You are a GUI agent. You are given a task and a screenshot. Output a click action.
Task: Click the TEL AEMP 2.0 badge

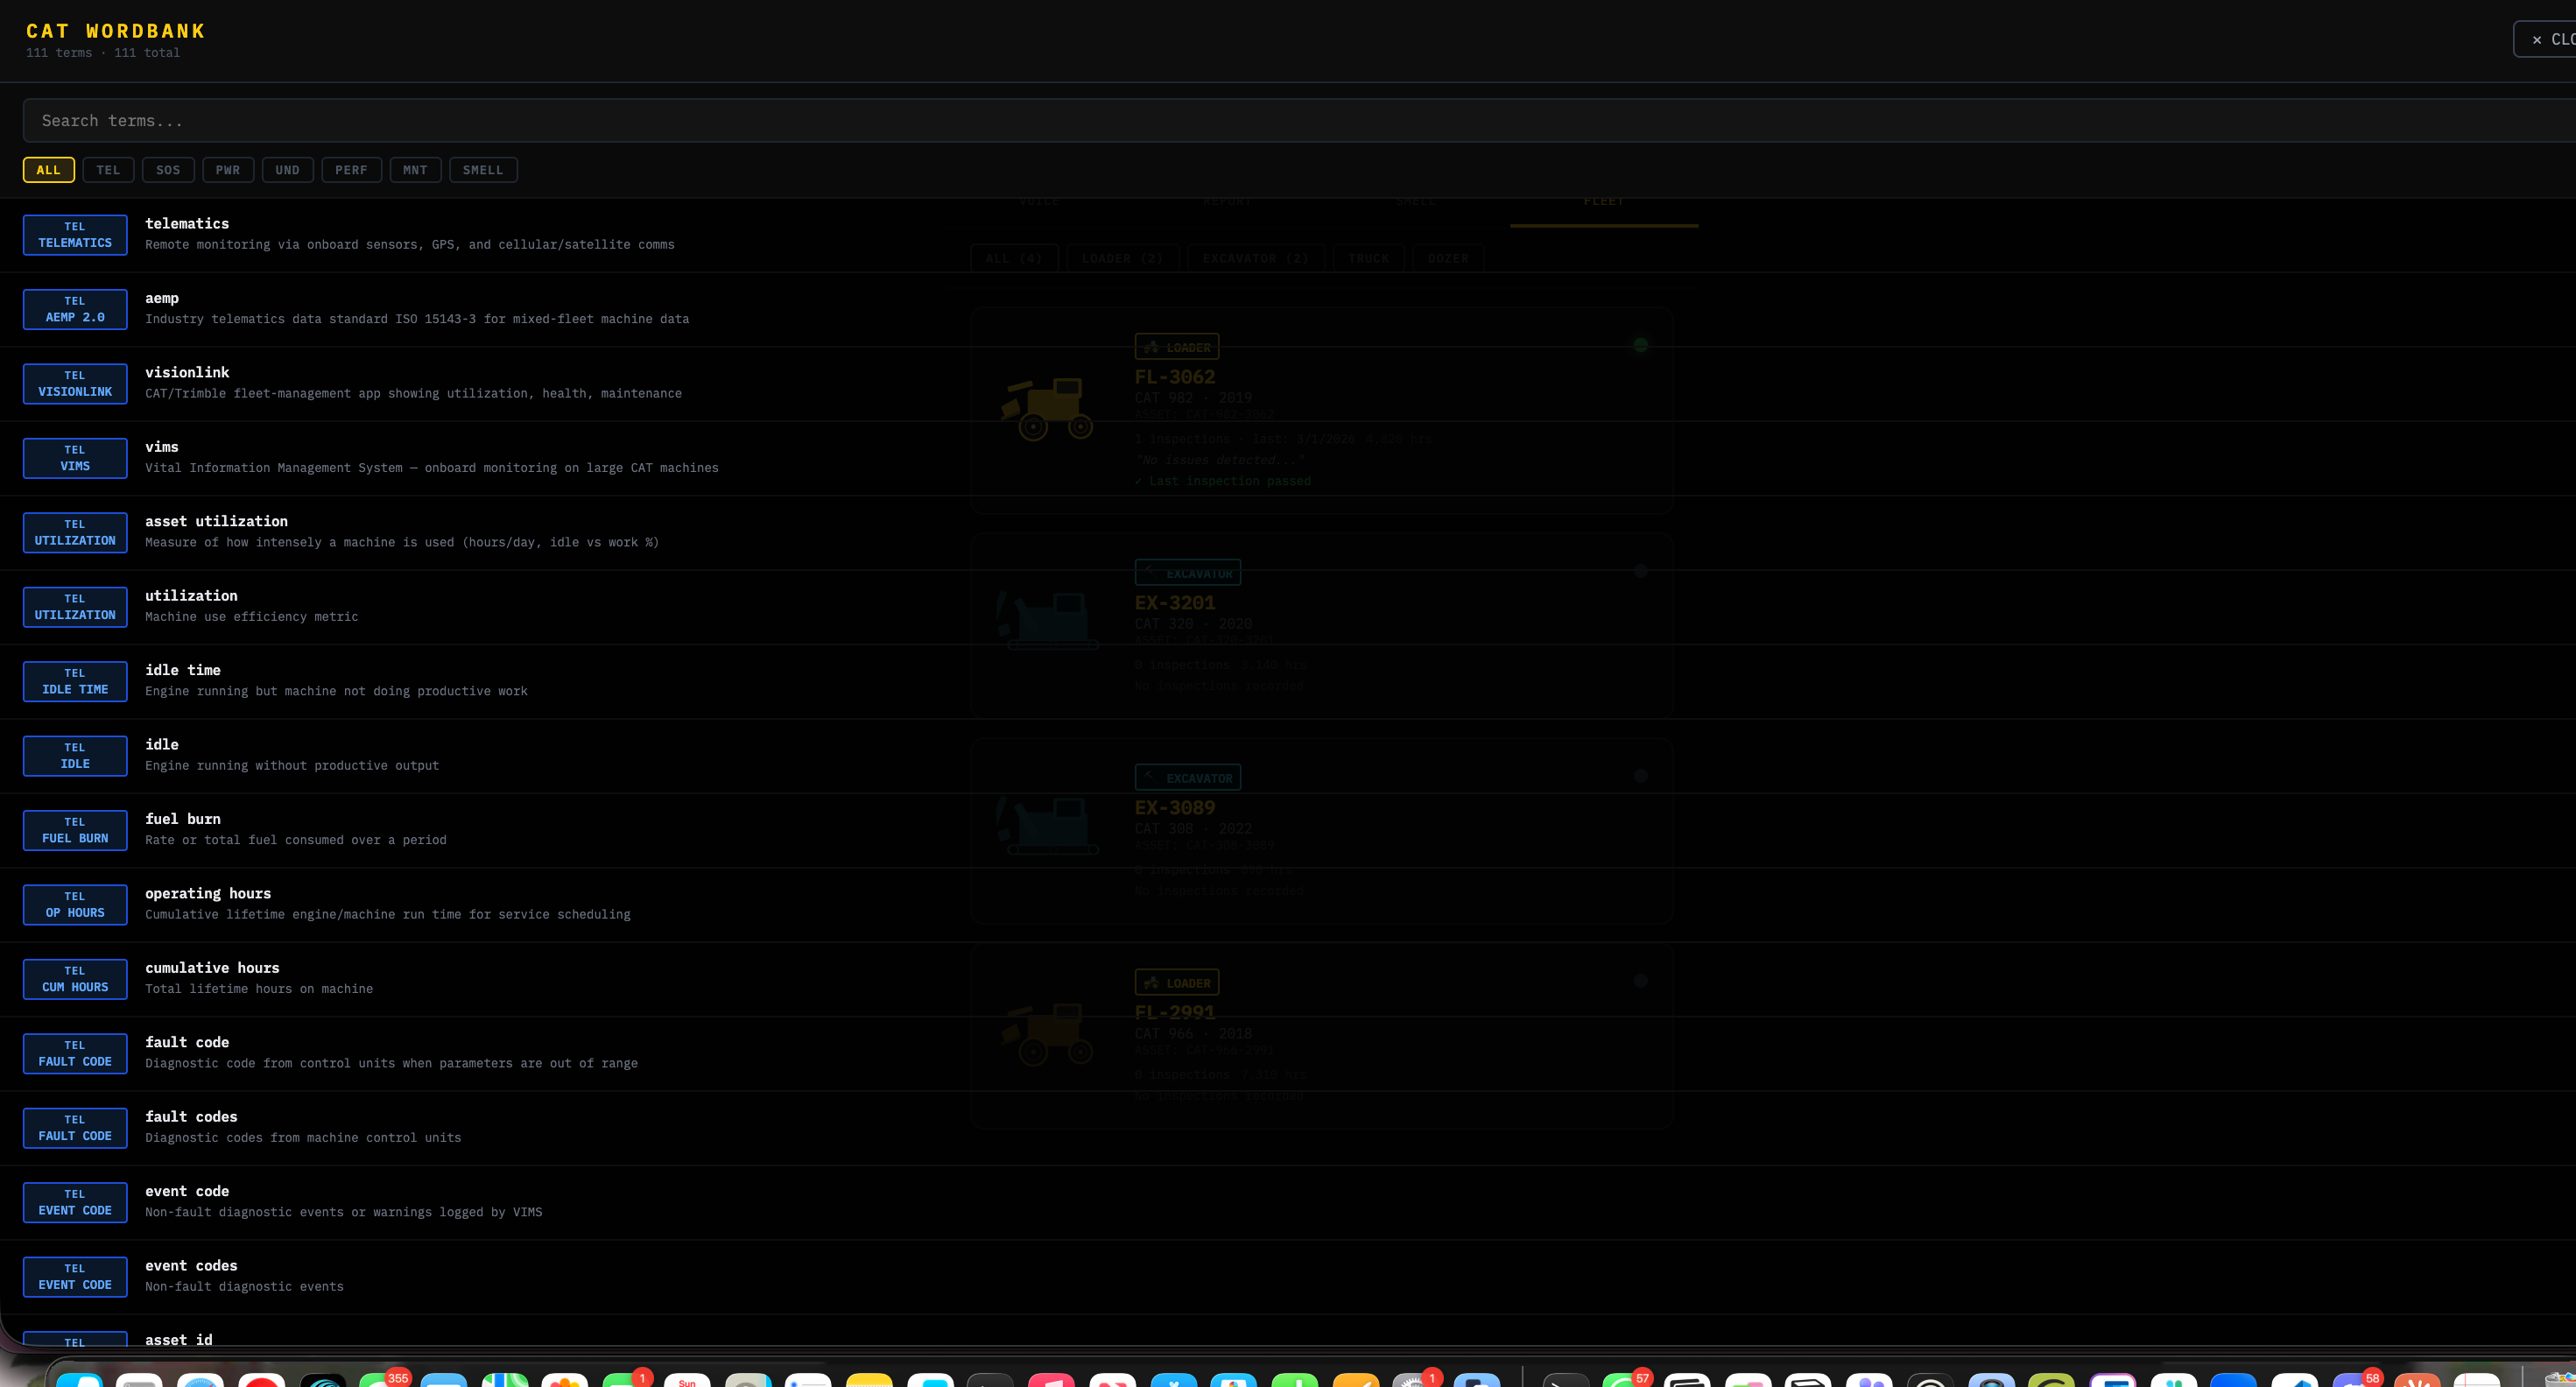[75, 309]
